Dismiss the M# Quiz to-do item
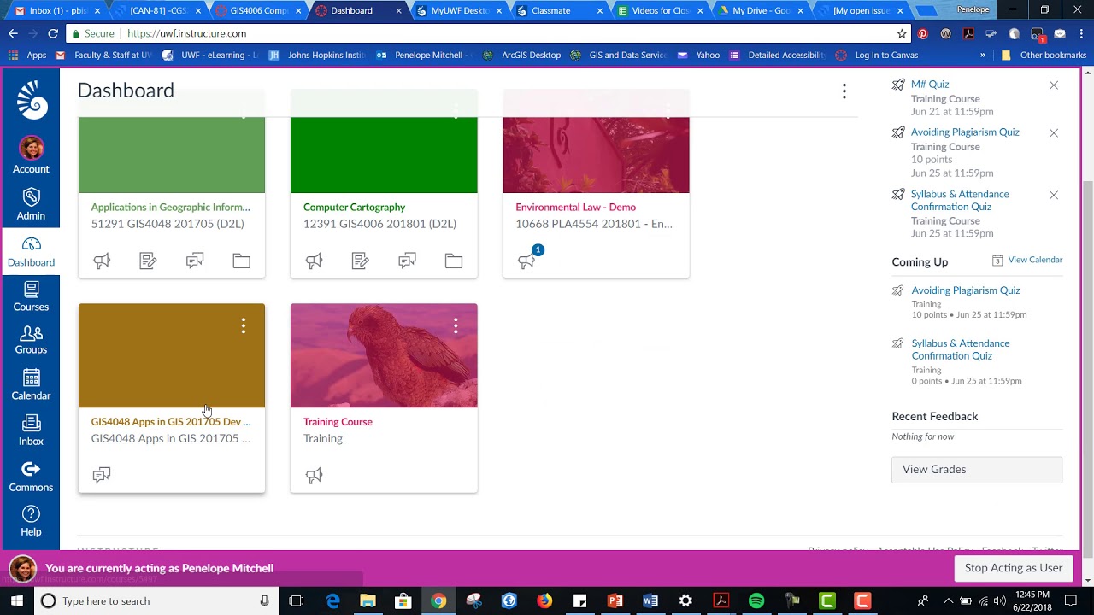The height and width of the screenshot is (615, 1094). tap(1054, 85)
